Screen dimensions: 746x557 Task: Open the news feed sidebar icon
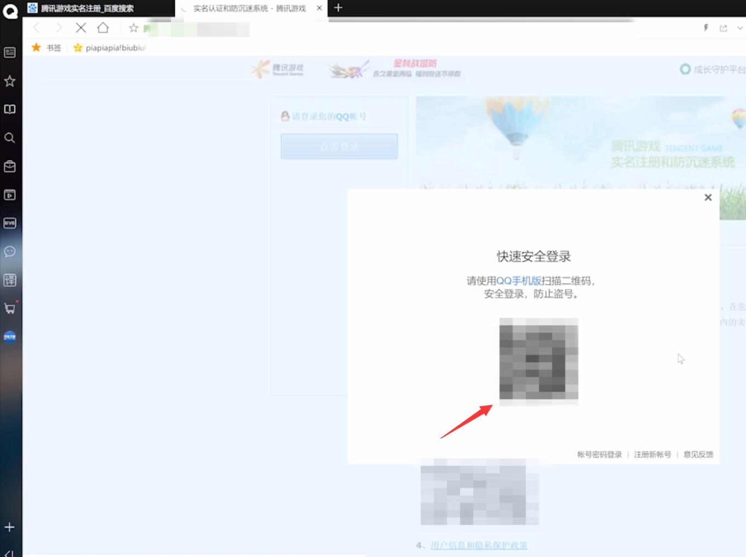pyautogui.click(x=10, y=53)
